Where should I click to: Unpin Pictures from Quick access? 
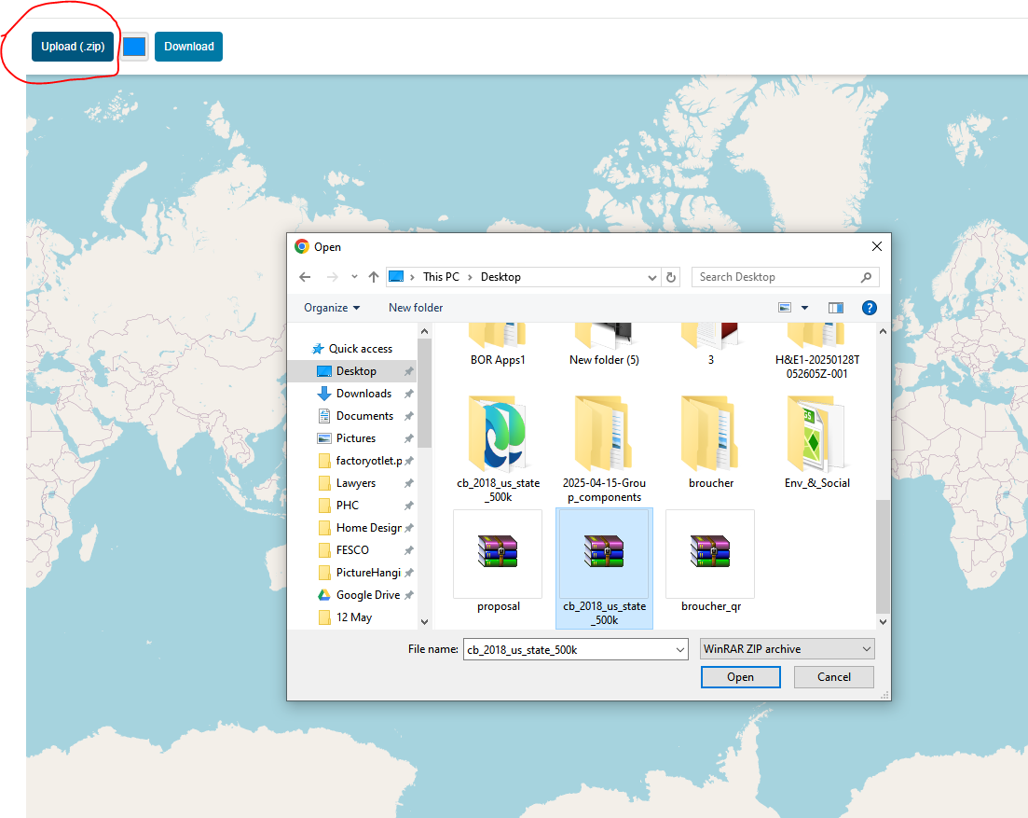pyautogui.click(x=408, y=438)
